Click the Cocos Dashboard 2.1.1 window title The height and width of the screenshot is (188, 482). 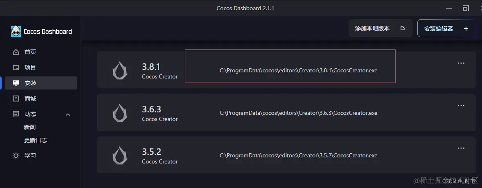[246, 8]
